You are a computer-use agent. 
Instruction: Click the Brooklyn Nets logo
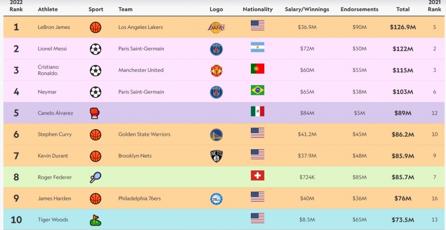click(216, 155)
